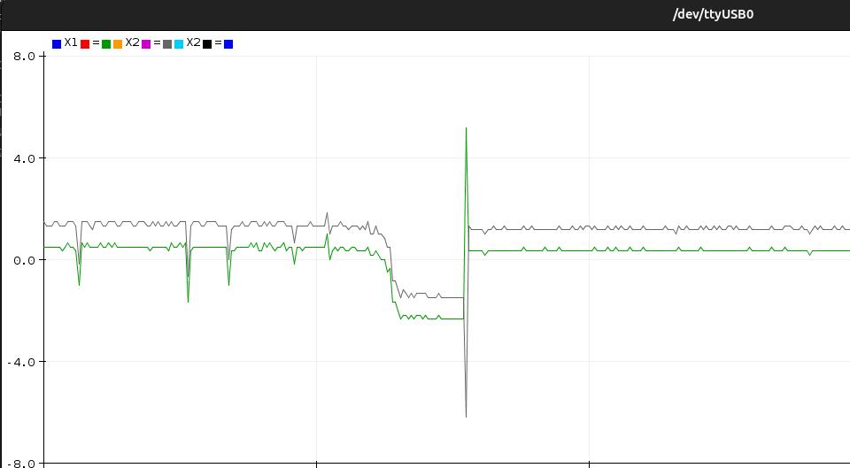Select the cyan legend swatch

pos(179,44)
